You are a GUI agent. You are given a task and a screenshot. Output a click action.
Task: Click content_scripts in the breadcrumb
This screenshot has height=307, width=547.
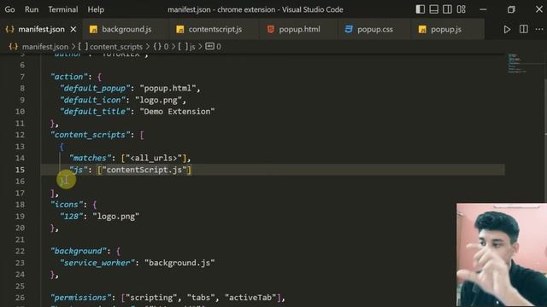pos(116,47)
